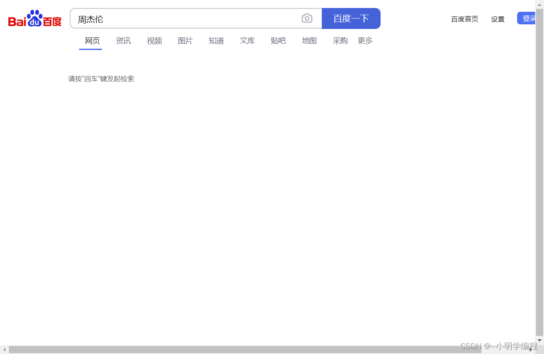The height and width of the screenshot is (354, 544).
Task: Switch to the 图片 tab
Action: 185,41
